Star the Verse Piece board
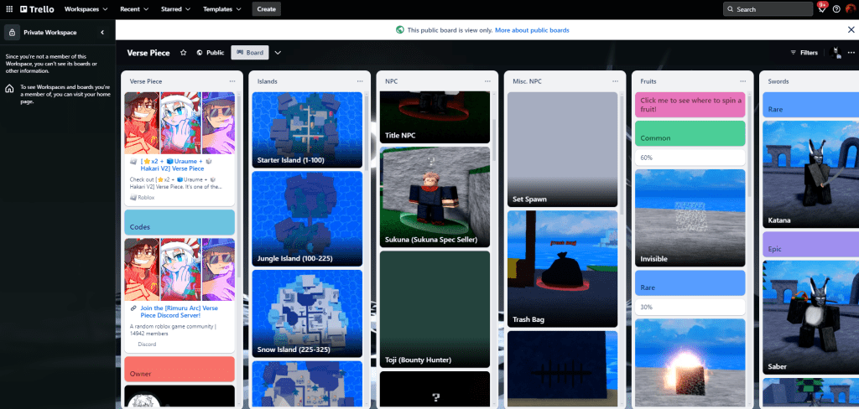Screen dimensions: 859x409 point(183,52)
